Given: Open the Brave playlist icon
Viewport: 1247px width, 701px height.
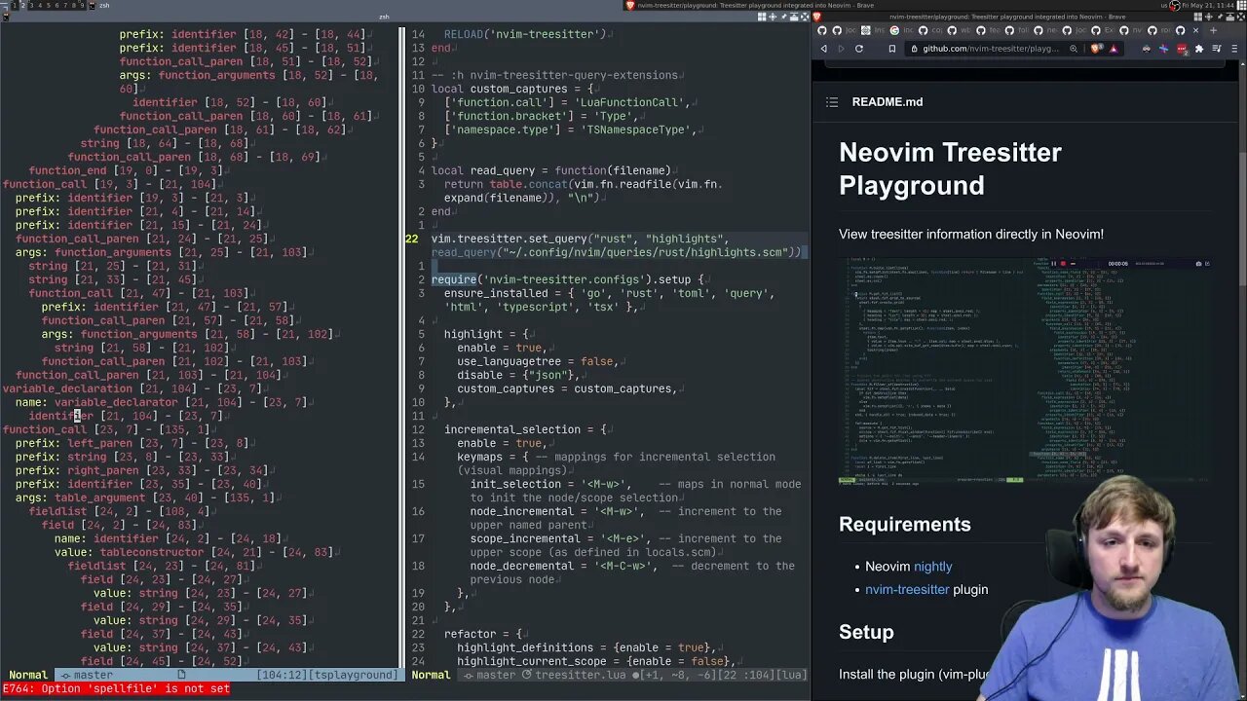Looking at the screenshot, I should pos(1216,49).
